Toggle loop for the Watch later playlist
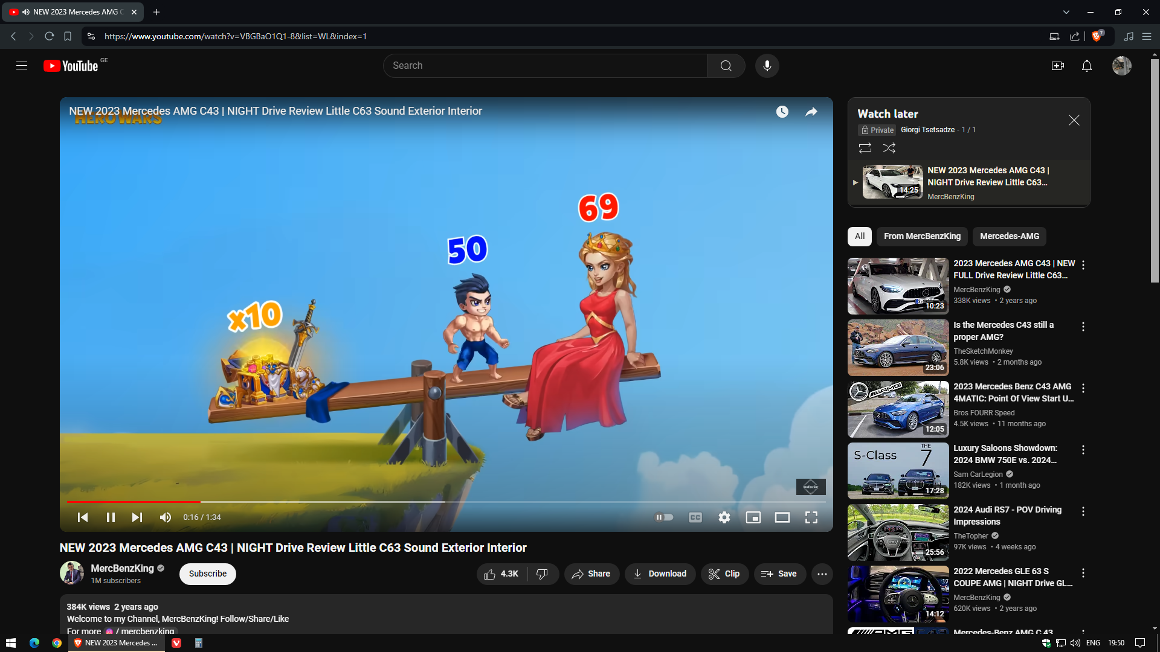 (x=865, y=148)
